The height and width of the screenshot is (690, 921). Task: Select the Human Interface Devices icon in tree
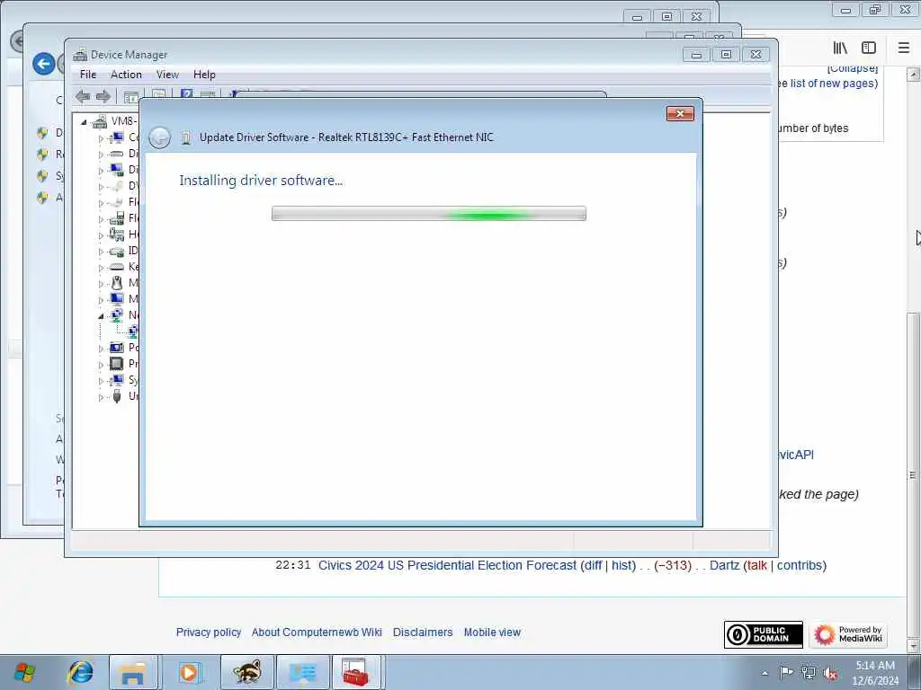point(117,234)
